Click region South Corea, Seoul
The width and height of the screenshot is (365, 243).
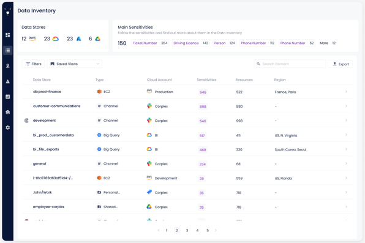pos(290,150)
